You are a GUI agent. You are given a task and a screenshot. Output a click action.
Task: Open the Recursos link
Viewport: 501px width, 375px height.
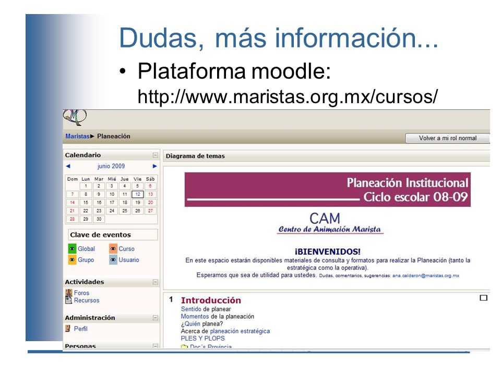[x=87, y=301]
